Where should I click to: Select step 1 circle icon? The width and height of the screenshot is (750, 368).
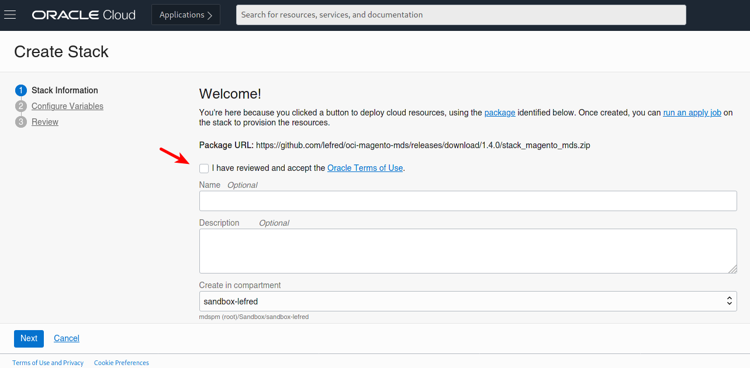[x=21, y=90]
